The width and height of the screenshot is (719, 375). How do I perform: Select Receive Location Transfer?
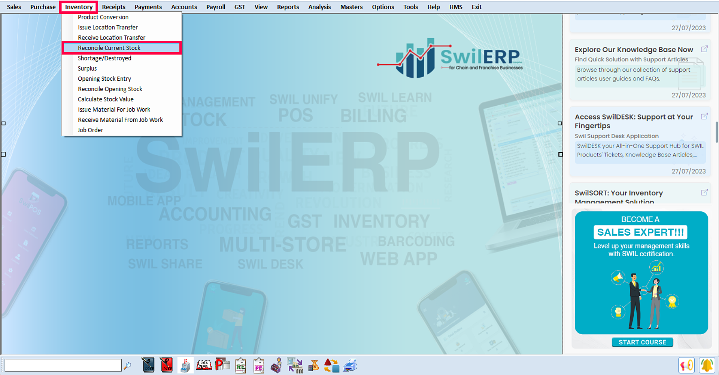coord(122,38)
